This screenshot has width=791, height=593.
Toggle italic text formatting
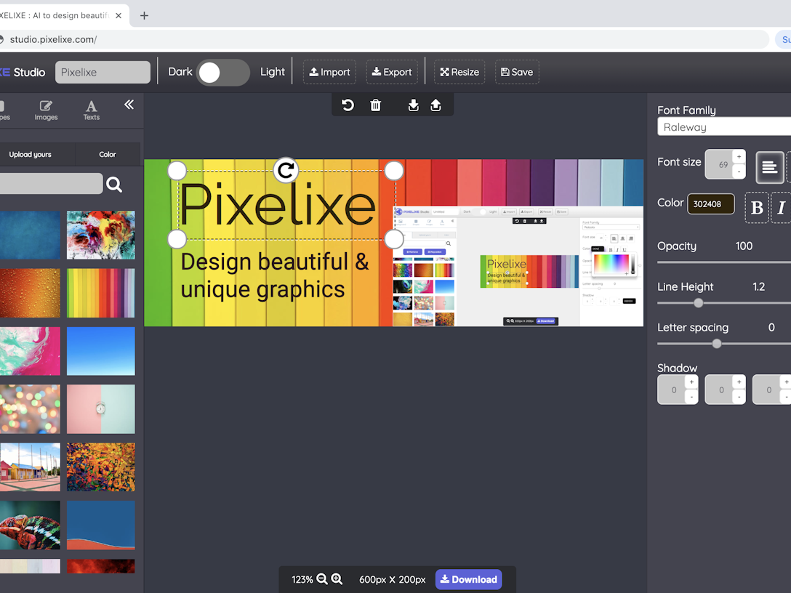point(781,208)
